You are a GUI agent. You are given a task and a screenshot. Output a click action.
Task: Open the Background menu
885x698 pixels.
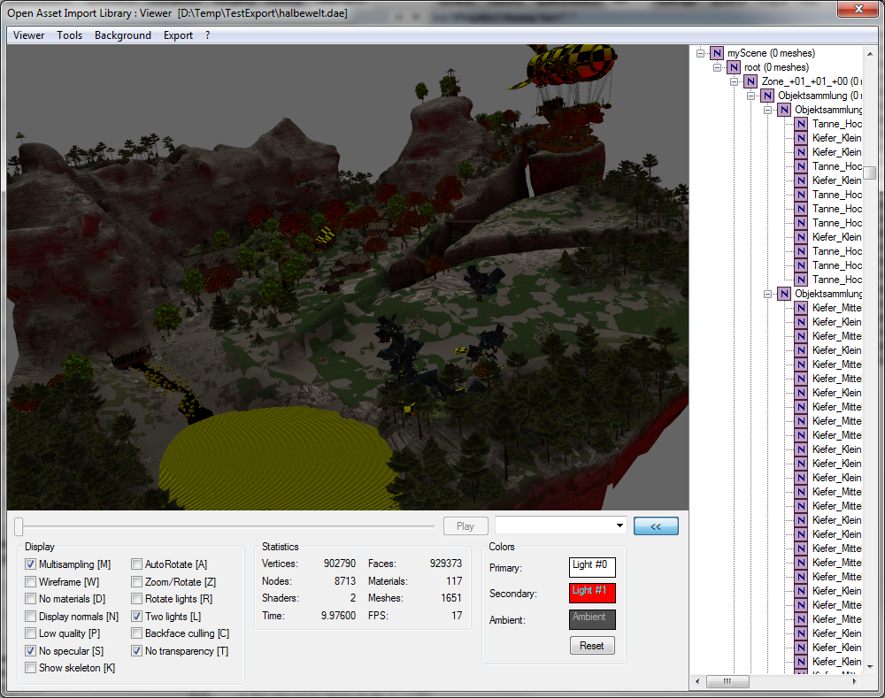pyautogui.click(x=123, y=35)
